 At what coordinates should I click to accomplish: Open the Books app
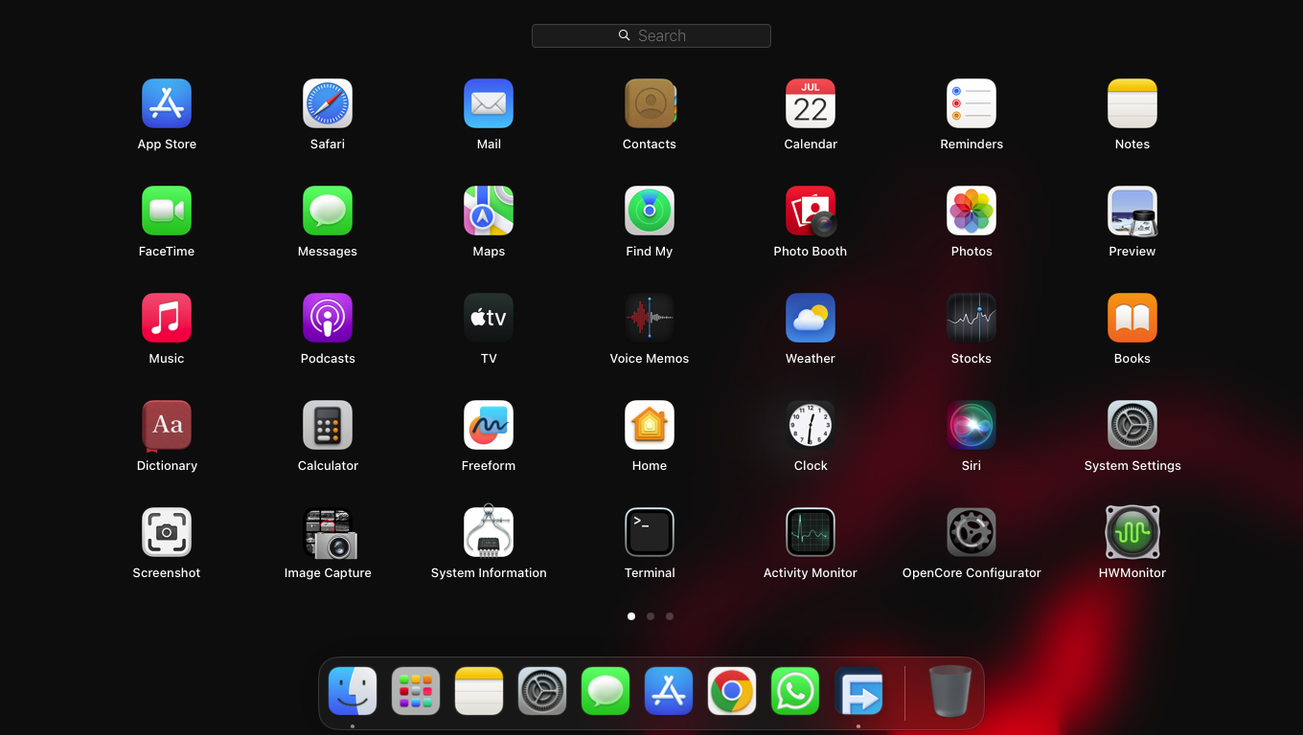coord(1132,318)
